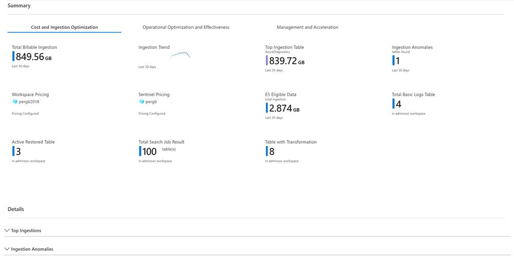Click the E5 Eligible Data title
The width and height of the screenshot is (514, 256).
click(280, 95)
